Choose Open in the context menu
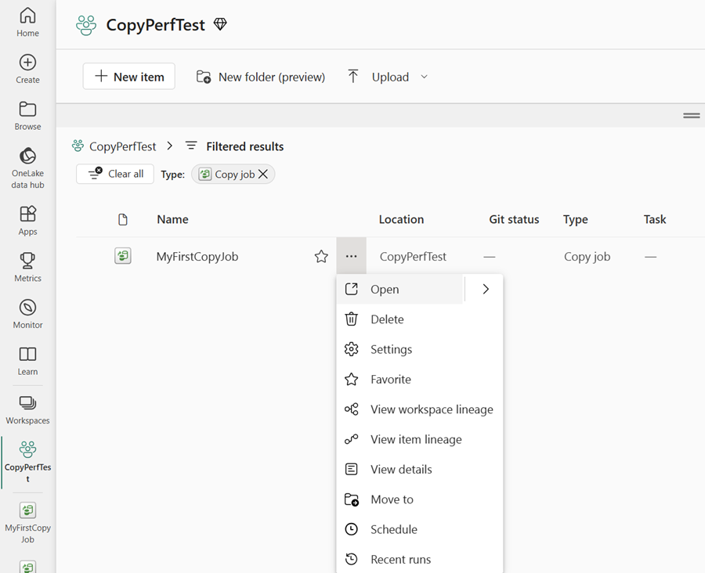Screen dimensions: 705x573 [x=399, y=289]
